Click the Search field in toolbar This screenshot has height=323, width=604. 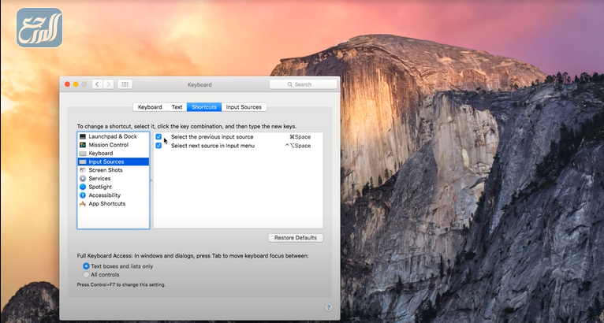tap(303, 84)
